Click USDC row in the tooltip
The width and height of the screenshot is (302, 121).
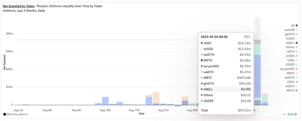click(226, 43)
